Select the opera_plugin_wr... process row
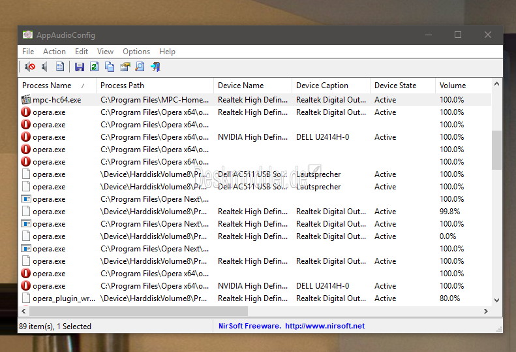 (x=63, y=298)
